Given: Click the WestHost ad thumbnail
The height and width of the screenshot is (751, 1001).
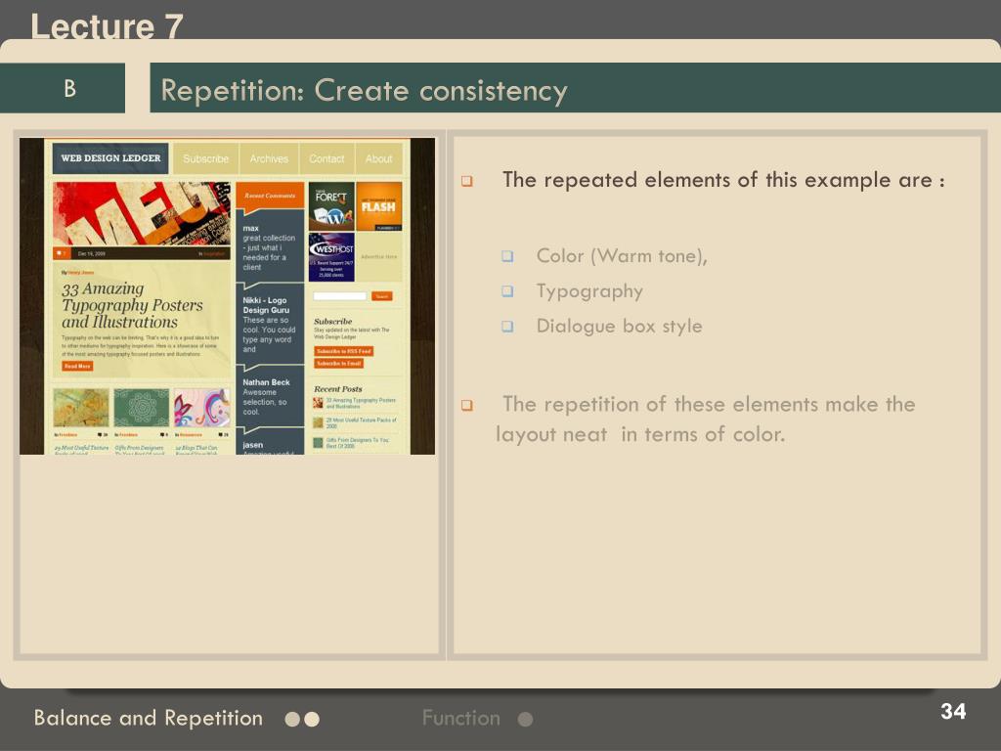Looking at the screenshot, I should click(331, 257).
